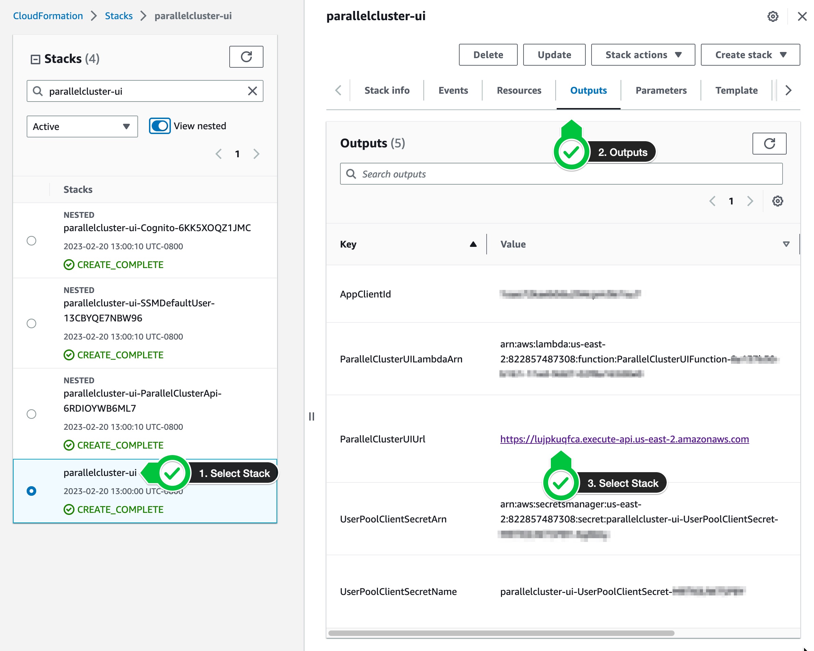Open stack detail settings gear
814x651 pixels.
773,17
